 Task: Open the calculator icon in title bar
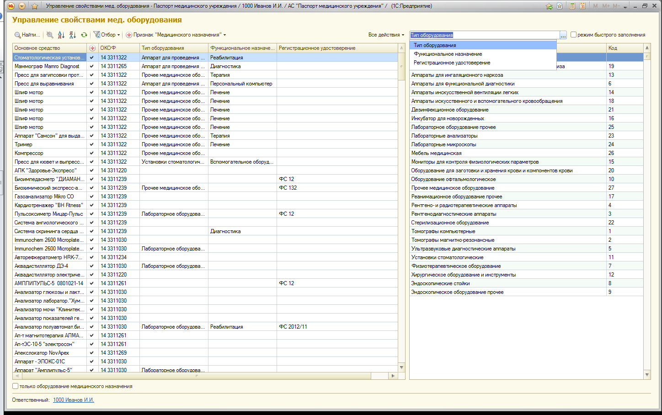click(572, 6)
